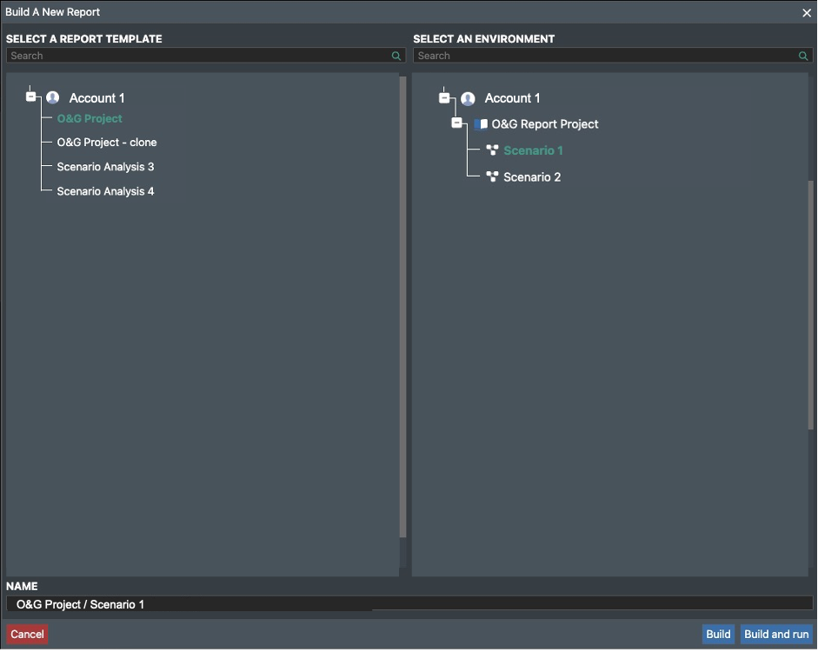This screenshot has height=652, width=818.
Task: Click the O&G Report Project book icon
Action: (x=481, y=124)
